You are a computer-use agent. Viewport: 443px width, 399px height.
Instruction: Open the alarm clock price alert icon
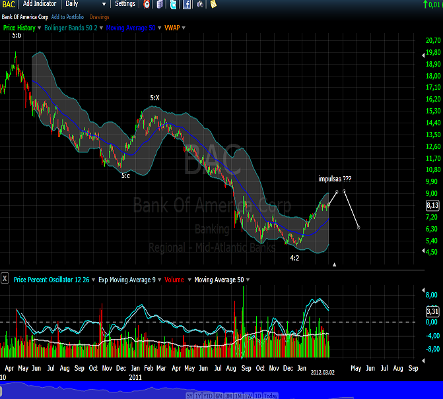[x=147, y=4]
